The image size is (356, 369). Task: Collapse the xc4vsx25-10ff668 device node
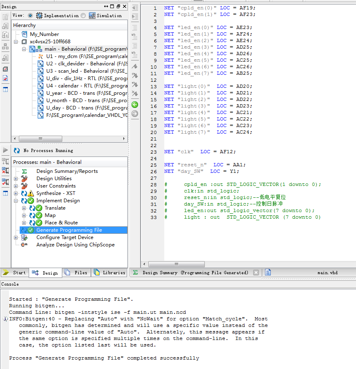coord(16,42)
